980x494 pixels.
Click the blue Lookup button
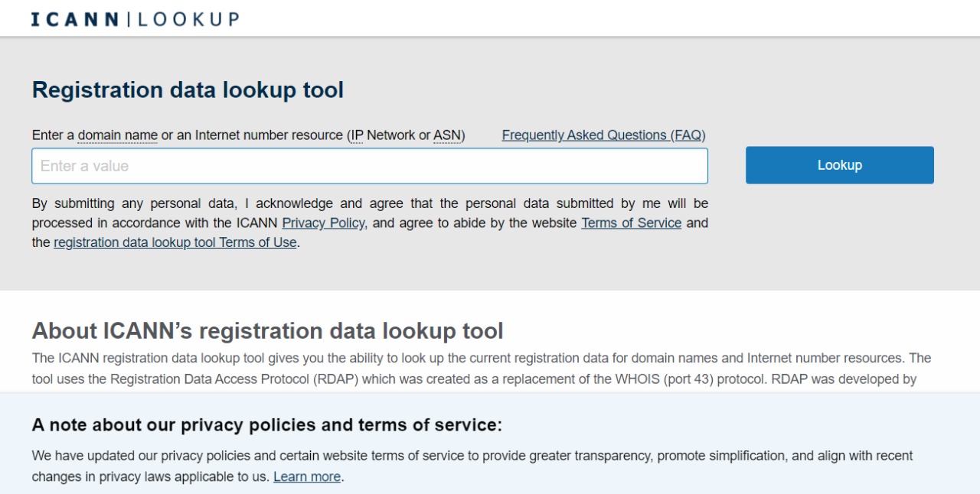coord(840,165)
